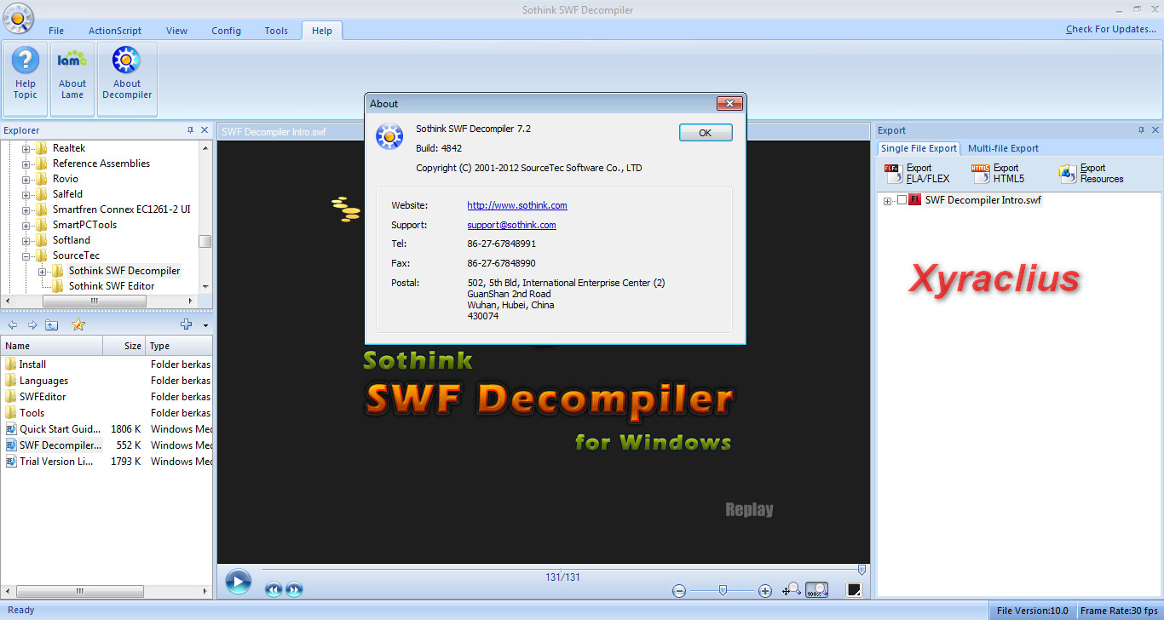1164x620 pixels.
Task: Select the pan and zoom magnifier tool
Action: tap(791, 588)
